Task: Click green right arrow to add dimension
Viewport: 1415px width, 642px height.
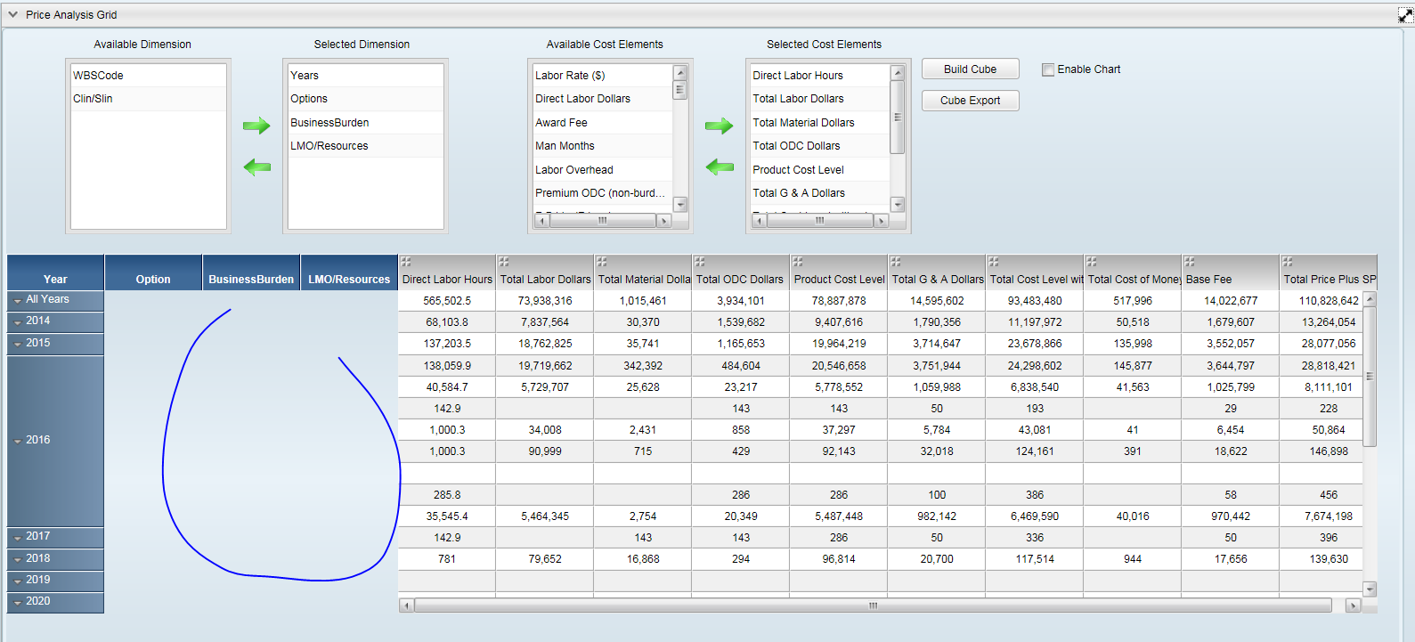Action: click(x=256, y=126)
